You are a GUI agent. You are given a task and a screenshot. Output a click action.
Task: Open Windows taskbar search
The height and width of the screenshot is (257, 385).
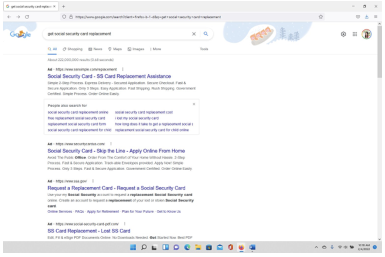coord(144,248)
